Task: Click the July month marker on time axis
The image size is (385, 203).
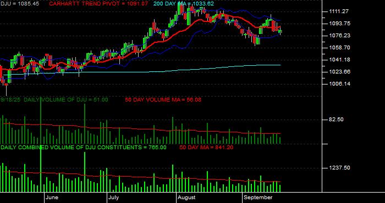Action: coord(114,198)
